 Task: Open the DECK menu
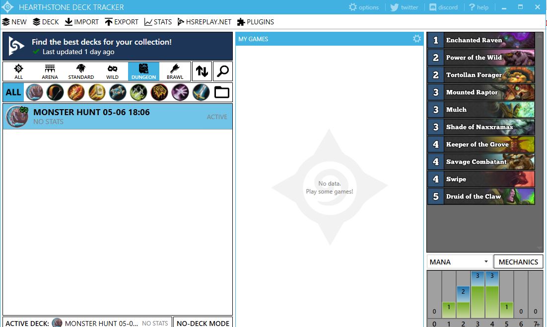[46, 22]
